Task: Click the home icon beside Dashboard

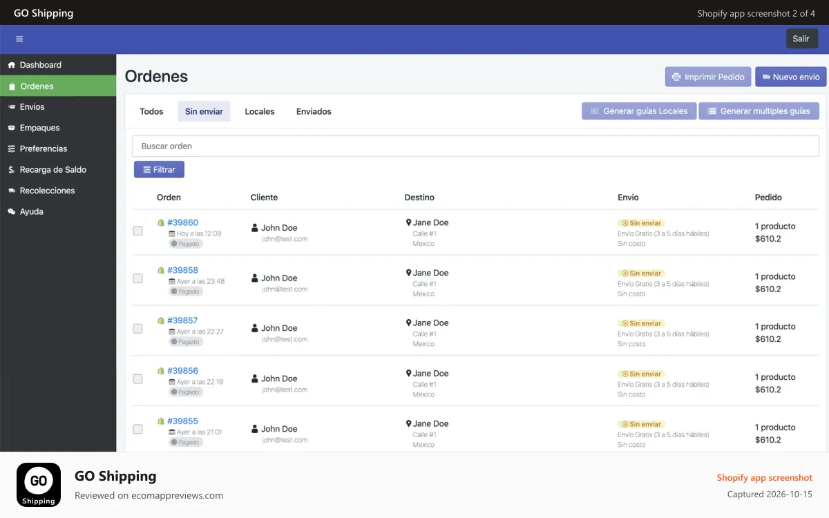Action: [11, 65]
